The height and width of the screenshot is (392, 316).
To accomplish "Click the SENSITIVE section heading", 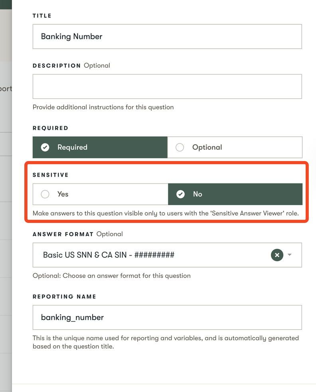I will (51, 175).
